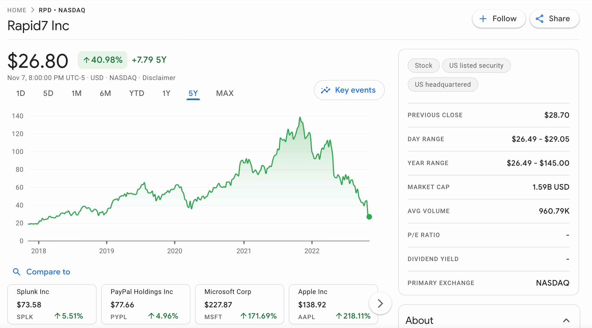Click the US listed security chip

[476, 66]
